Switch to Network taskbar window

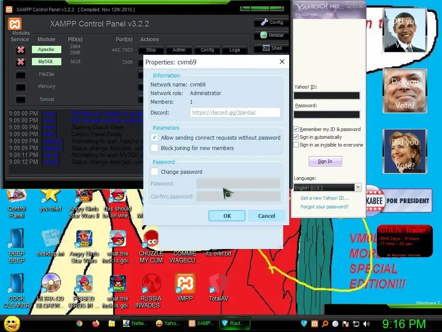[x=137, y=323]
